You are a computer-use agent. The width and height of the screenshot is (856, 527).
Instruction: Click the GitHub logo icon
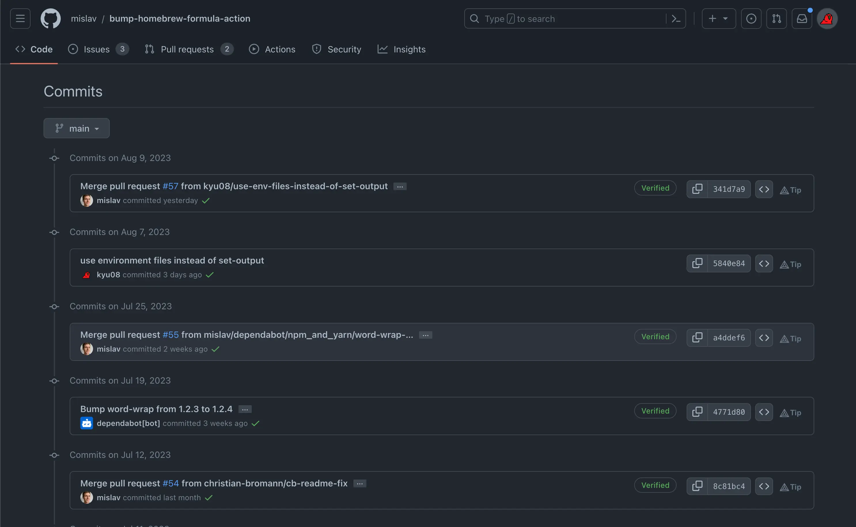50,18
